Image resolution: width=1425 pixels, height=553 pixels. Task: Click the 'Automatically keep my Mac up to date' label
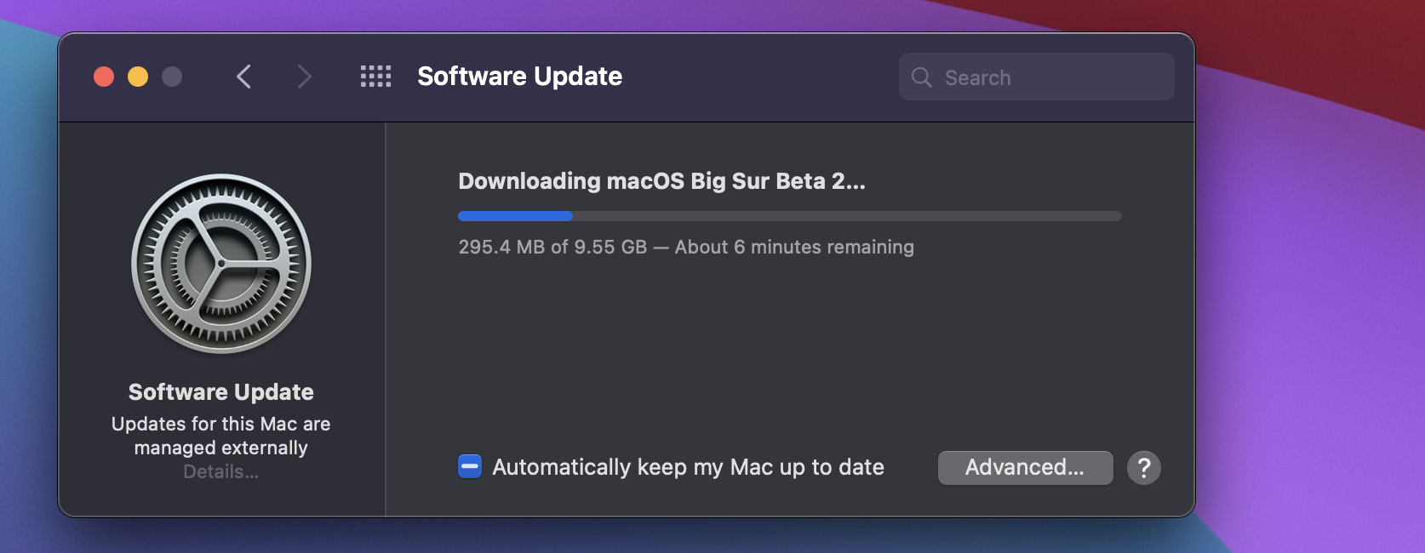pyautogui.click(x=688, y=467)
